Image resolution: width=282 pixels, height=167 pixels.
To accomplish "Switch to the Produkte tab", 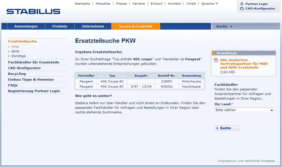I will coord(60,26).
